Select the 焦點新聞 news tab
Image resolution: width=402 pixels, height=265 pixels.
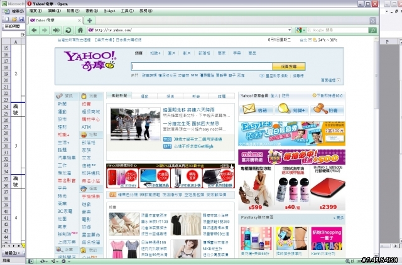coord(119,95)
